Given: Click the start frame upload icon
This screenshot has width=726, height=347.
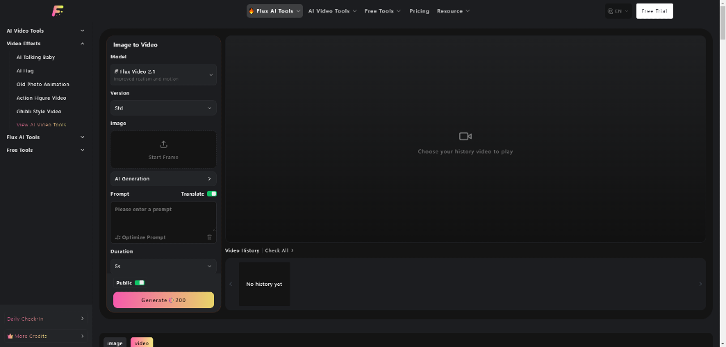Looking at the screenshot, I should (163, 144).
